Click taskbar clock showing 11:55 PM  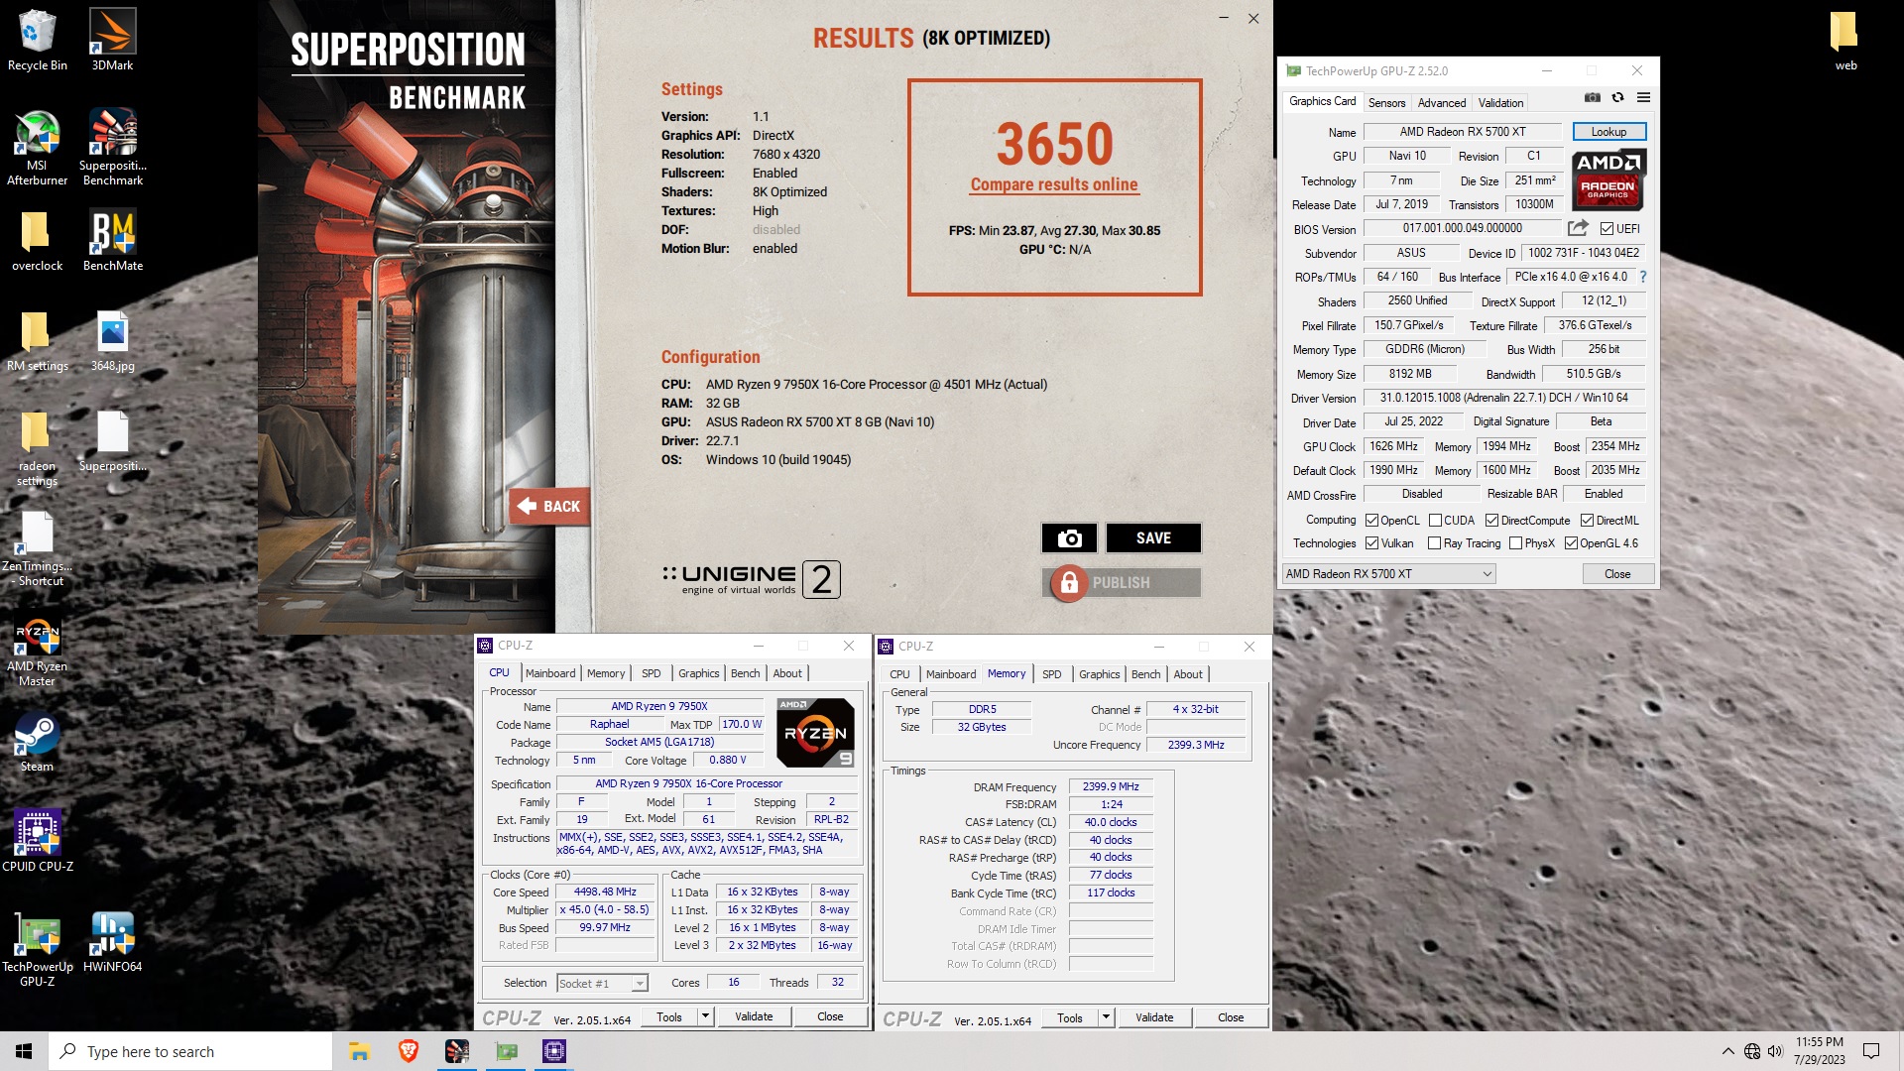[1819, 1051]
